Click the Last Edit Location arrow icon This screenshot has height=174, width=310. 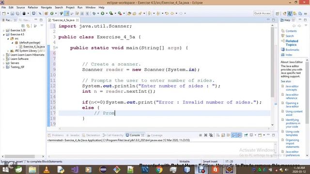tap(167, 14)
